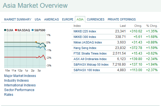Click the Hang Seng last value 23,832

click(x=120, y=48)
